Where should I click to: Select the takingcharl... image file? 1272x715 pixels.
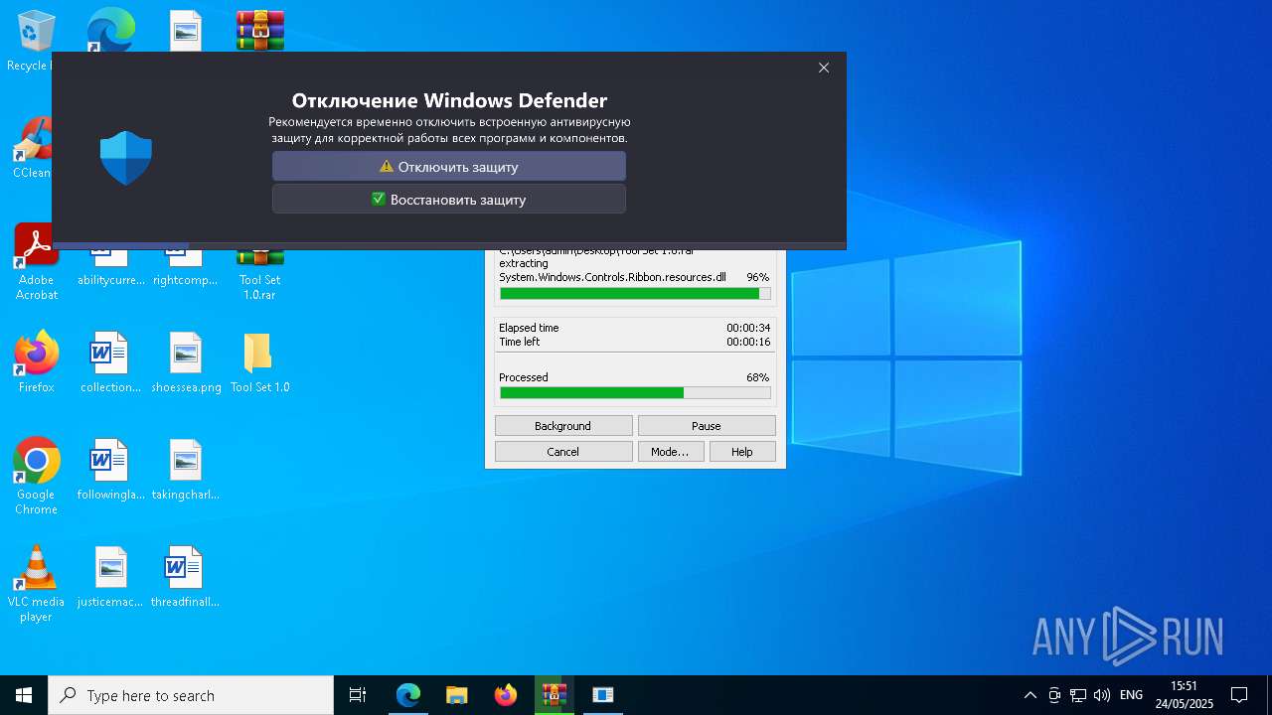pos(186,470)
